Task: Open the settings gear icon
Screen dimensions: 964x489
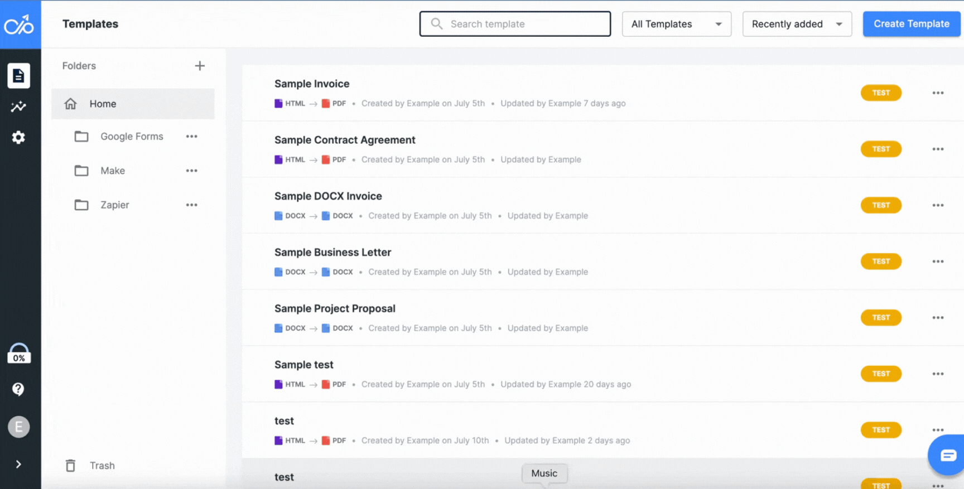Action: tap(18, 137)
